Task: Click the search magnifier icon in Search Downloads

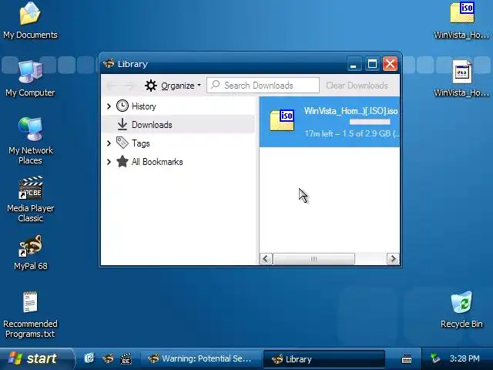Action: pos(216,85)
